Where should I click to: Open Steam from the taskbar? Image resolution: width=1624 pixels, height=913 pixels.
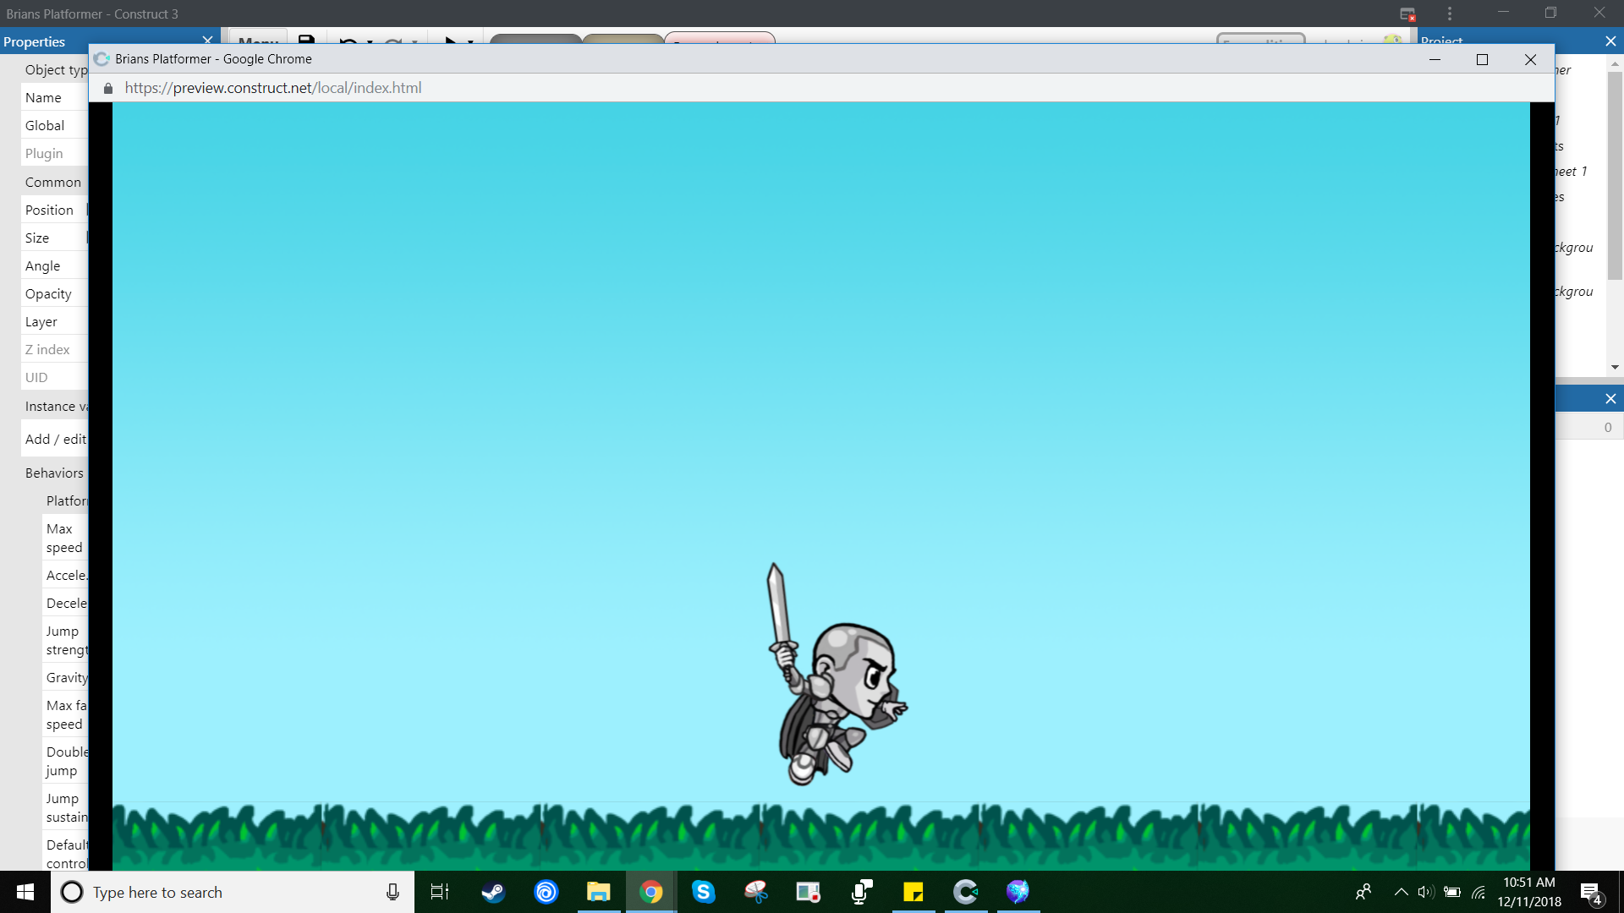(x=493, y=892)
